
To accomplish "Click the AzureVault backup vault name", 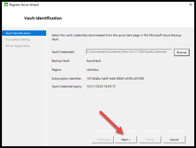I will tap(94, 61).
